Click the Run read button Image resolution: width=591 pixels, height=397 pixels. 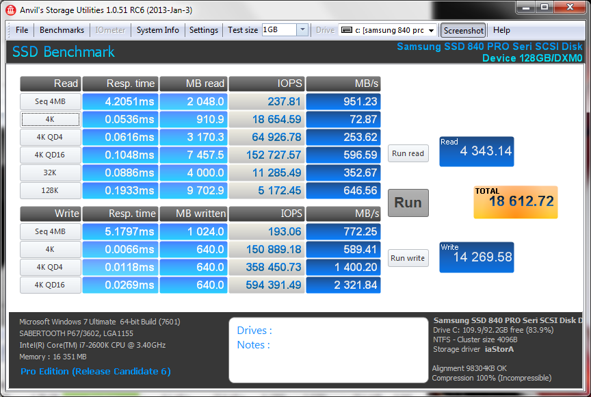[x=408, y=153]
